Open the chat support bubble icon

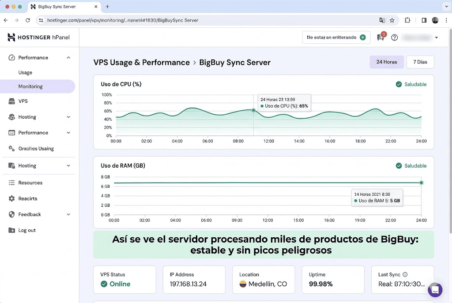click(x=435, y=290)
